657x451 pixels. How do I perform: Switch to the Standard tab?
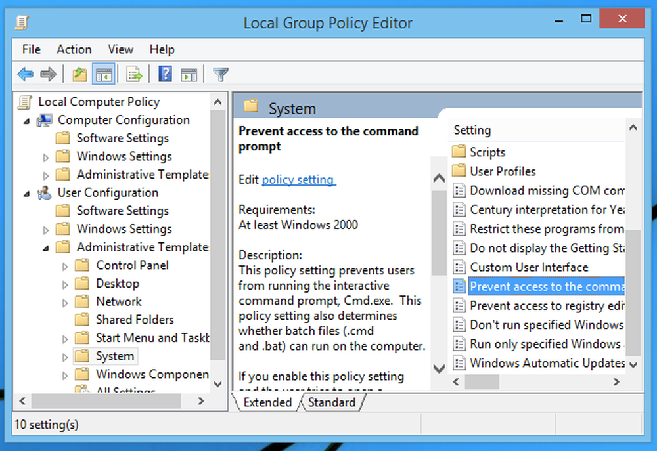[x=332, y=402]
